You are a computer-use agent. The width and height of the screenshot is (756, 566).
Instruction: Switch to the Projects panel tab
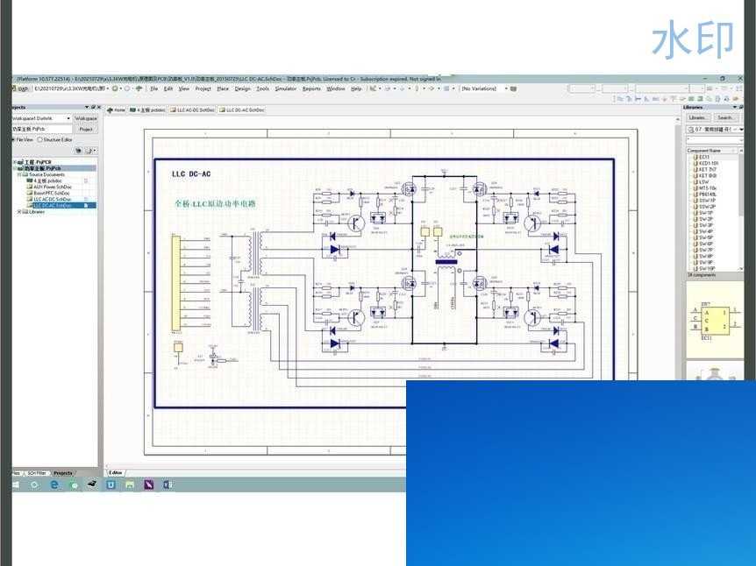point(62,473)
